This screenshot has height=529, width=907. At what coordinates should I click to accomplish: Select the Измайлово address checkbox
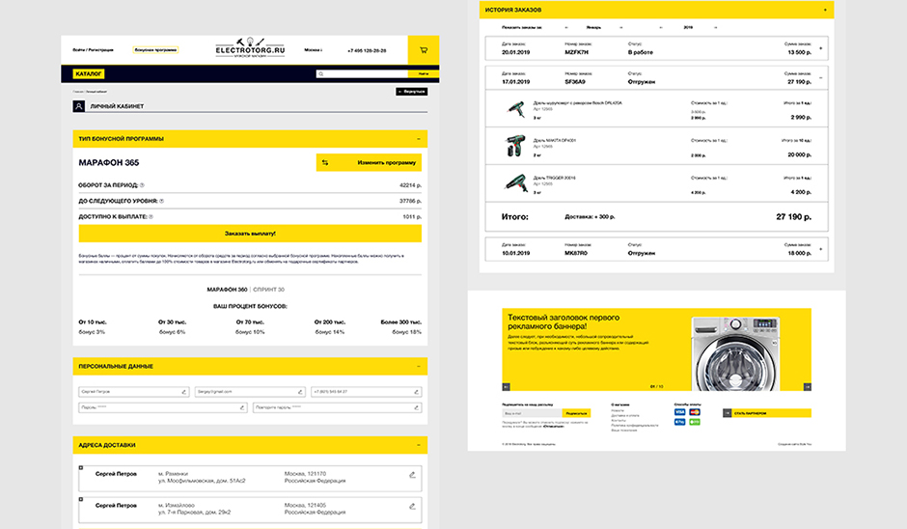pyautogui.click(x=80, y=500)
